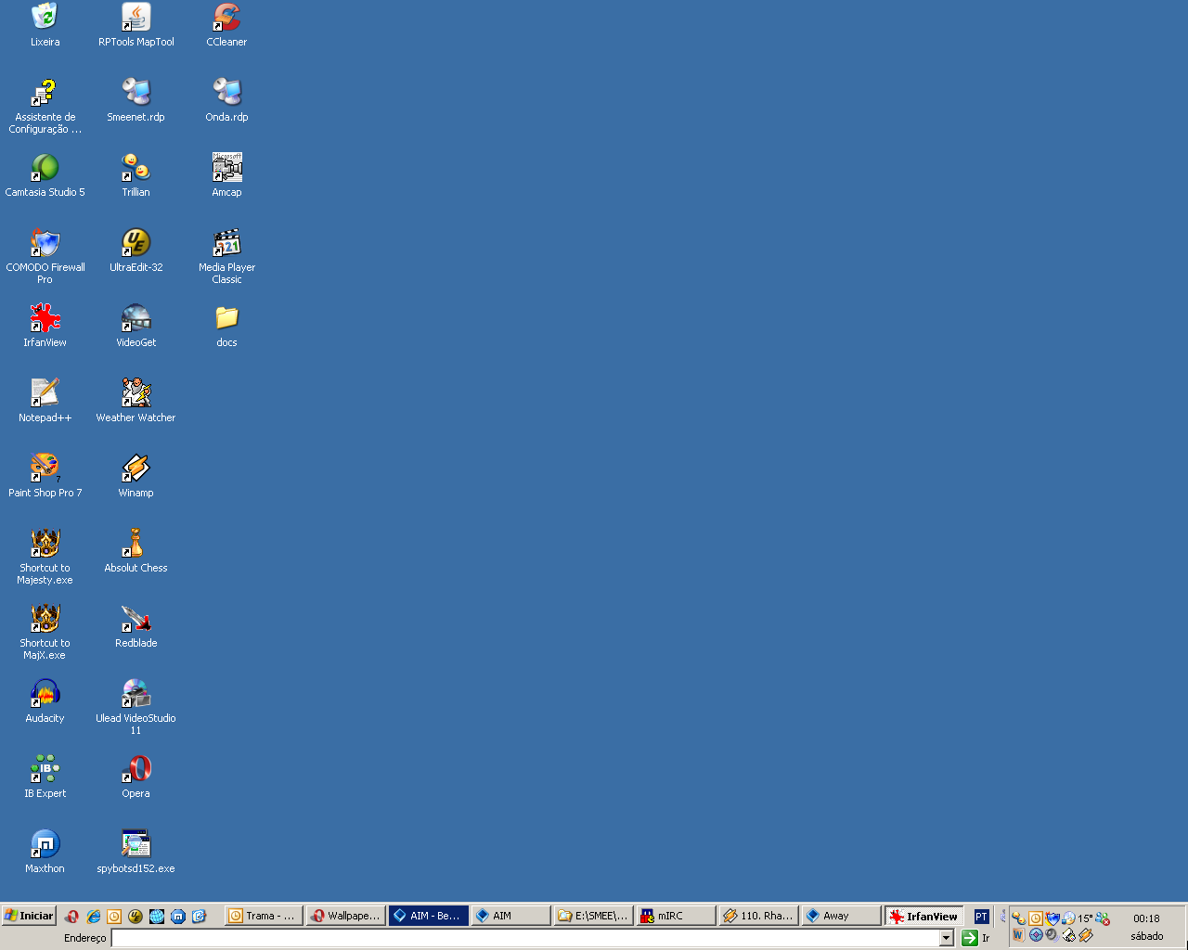Viewport: 1188px width, 950px height.
Task: Switch to E:\SMEE folder taskbar button
Action: coord(593,916)
